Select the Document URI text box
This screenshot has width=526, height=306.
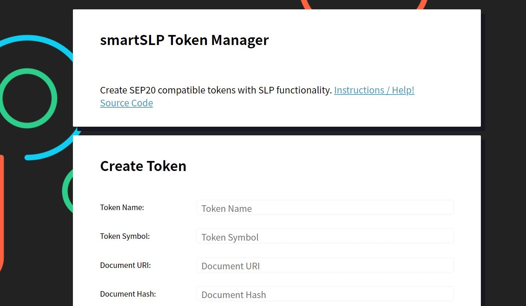[x=325, y=265]
